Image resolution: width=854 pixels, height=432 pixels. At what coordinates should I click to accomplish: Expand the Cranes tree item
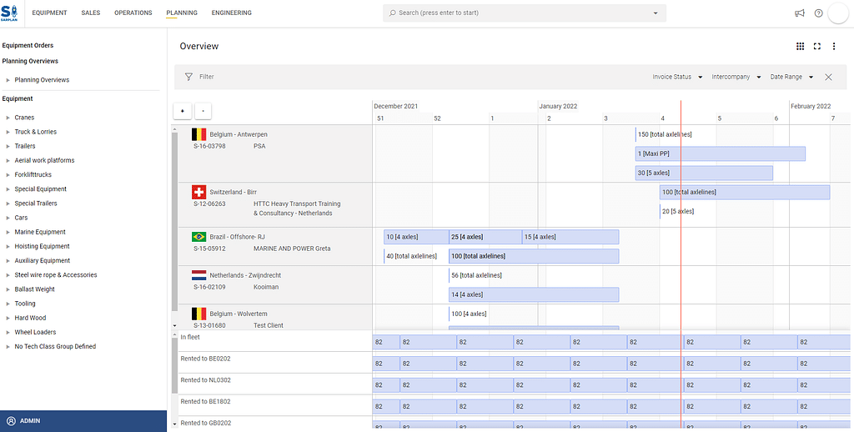(8, 118)
